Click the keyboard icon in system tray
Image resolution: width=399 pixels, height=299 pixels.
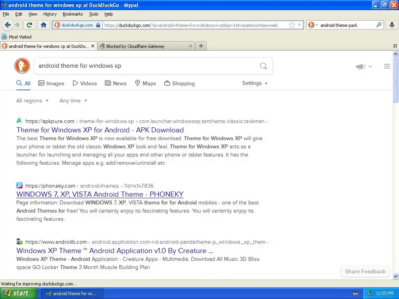(355, 294)
